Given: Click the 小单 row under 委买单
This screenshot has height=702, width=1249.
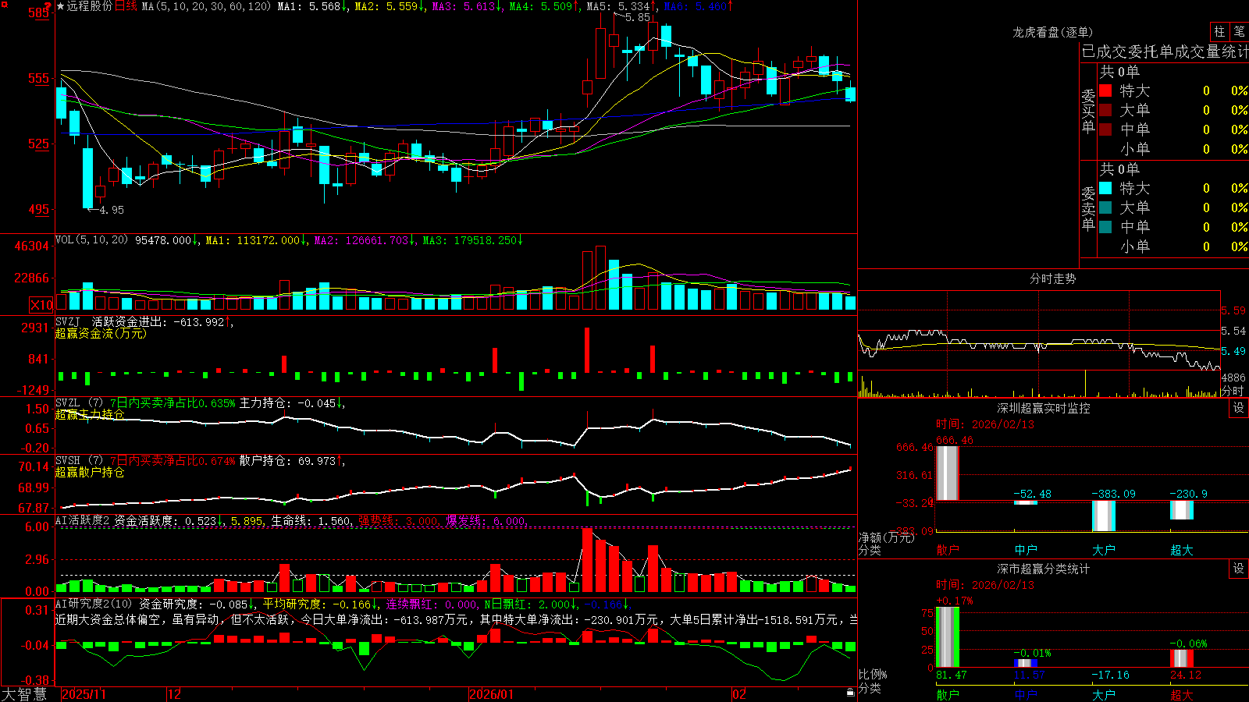Looking at the screenshot, I should point(1174,149).
